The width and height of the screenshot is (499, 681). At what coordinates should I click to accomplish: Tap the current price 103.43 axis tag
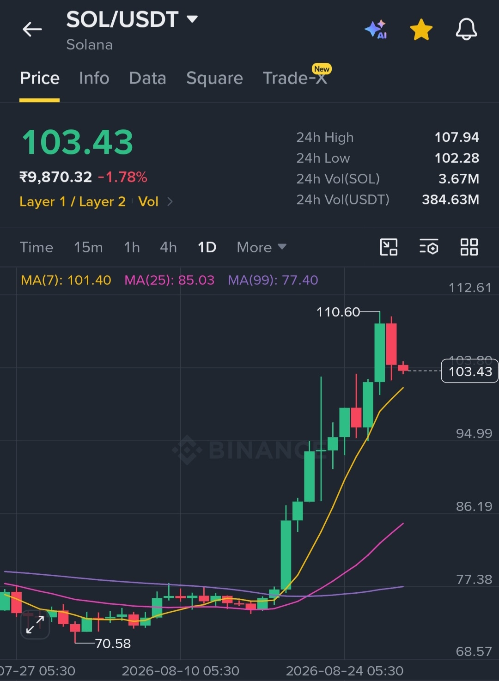(x=470, y=371)
